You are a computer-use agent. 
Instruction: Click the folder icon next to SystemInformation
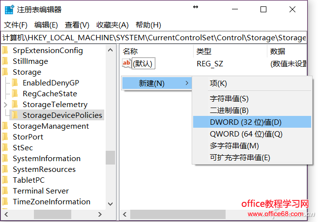click(5, 159)
